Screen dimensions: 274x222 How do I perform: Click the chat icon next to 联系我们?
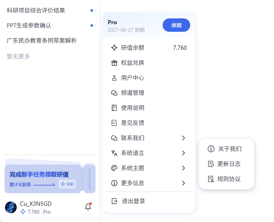(x=114, y=138)
